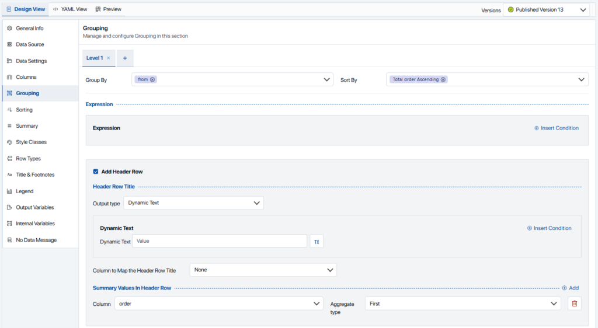Open the Aggregate type dropdown
This screenshot has height=328, width=598.
[x=463, y=303]
